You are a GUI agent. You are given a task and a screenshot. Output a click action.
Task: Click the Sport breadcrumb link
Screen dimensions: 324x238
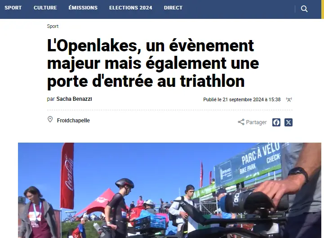(x=53, y=26)
